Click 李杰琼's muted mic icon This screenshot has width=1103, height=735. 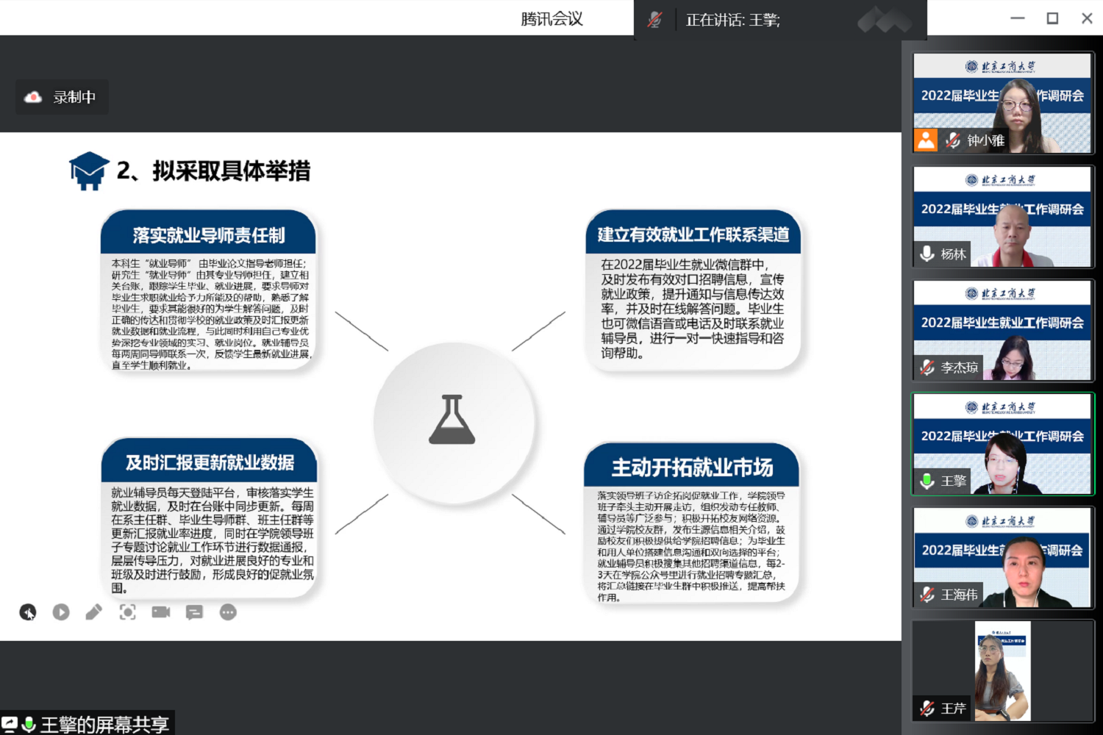[x=927, y=367]
